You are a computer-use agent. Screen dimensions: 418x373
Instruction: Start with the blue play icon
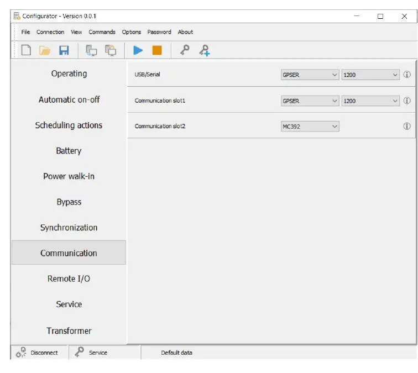coord(138,50)
